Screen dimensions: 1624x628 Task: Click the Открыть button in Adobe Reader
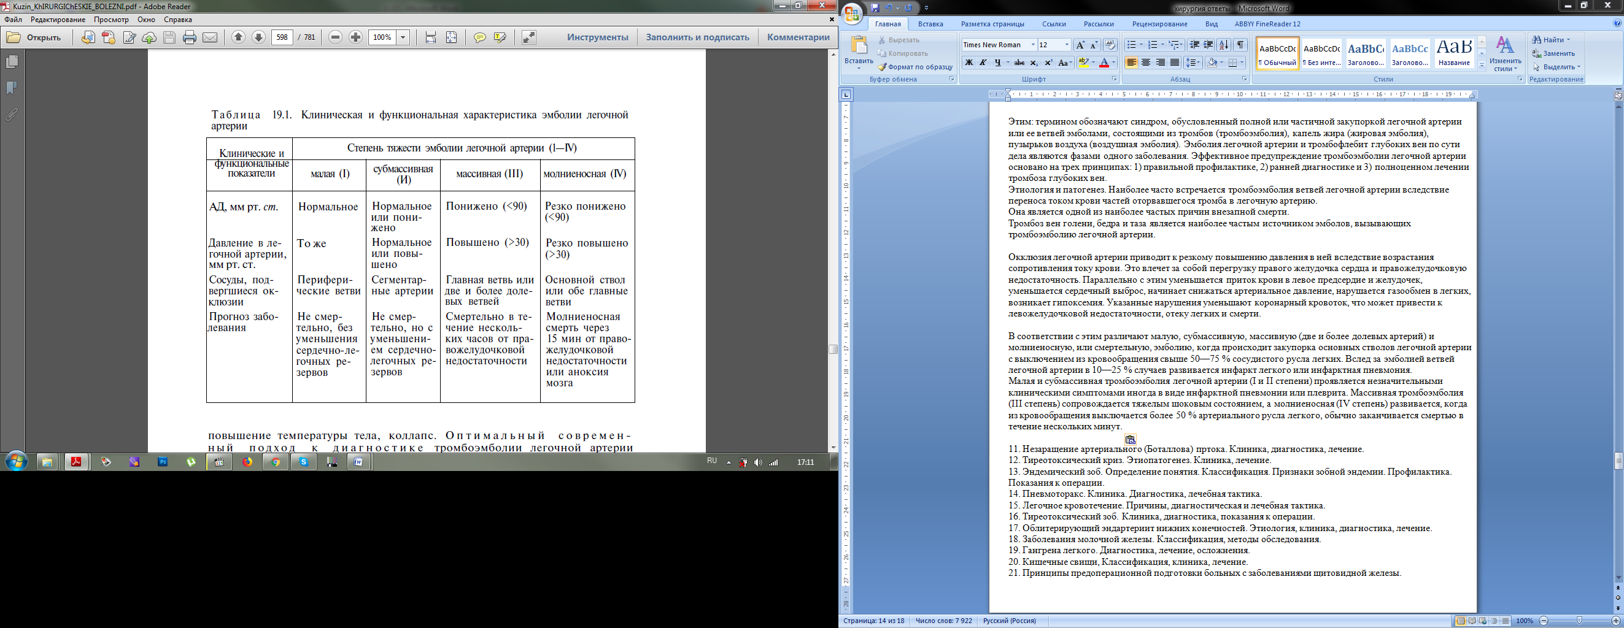[x=34, y=38]
